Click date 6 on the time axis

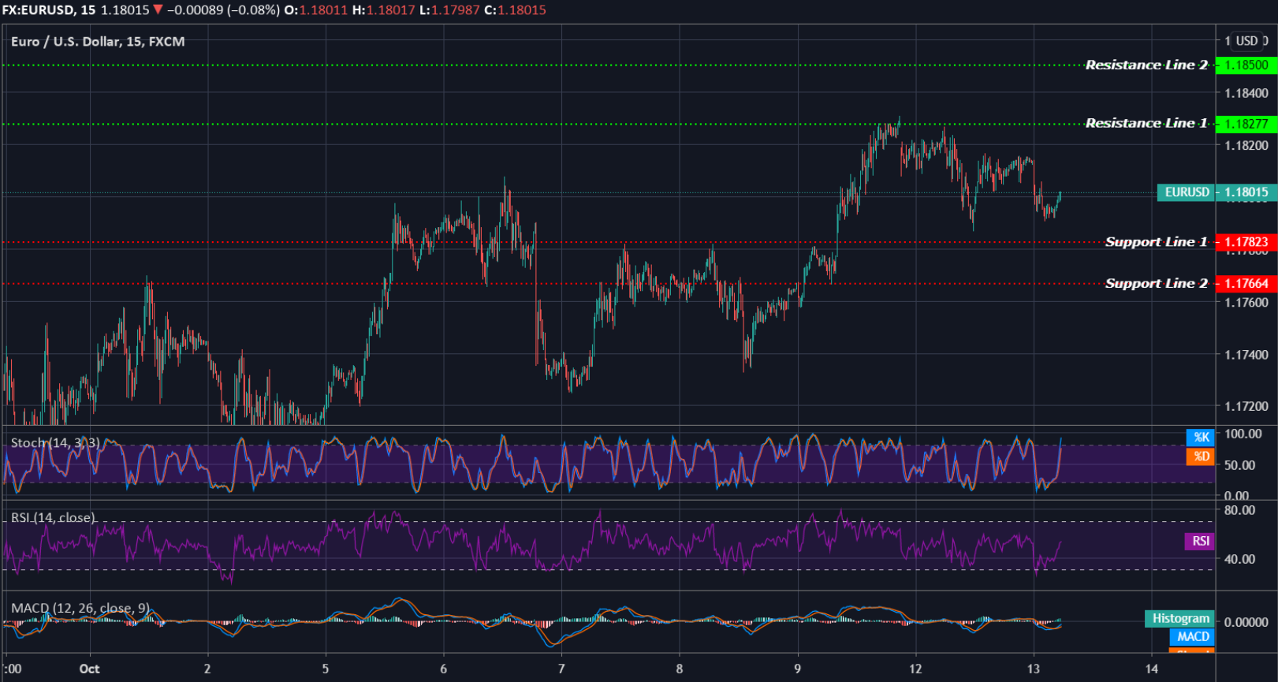(443, 669)
